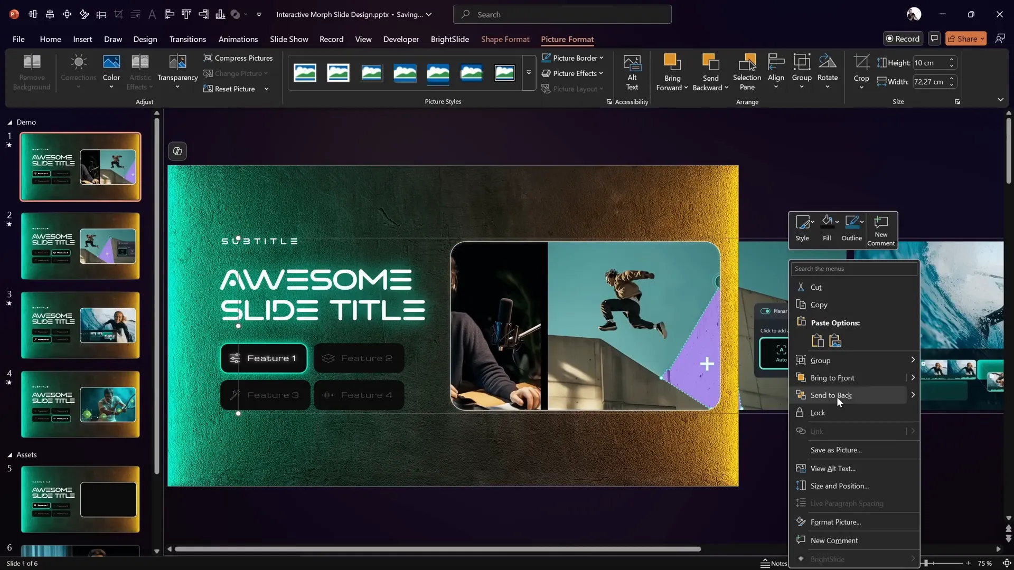Open Transparency options

tap(177, 72)
